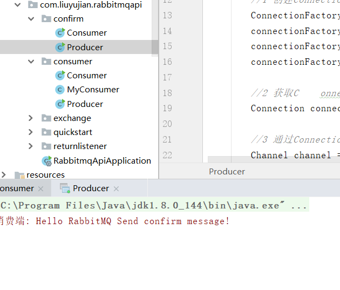Select Consumer in the confirm package
340x290 pixels.
(x=87, y=33)
